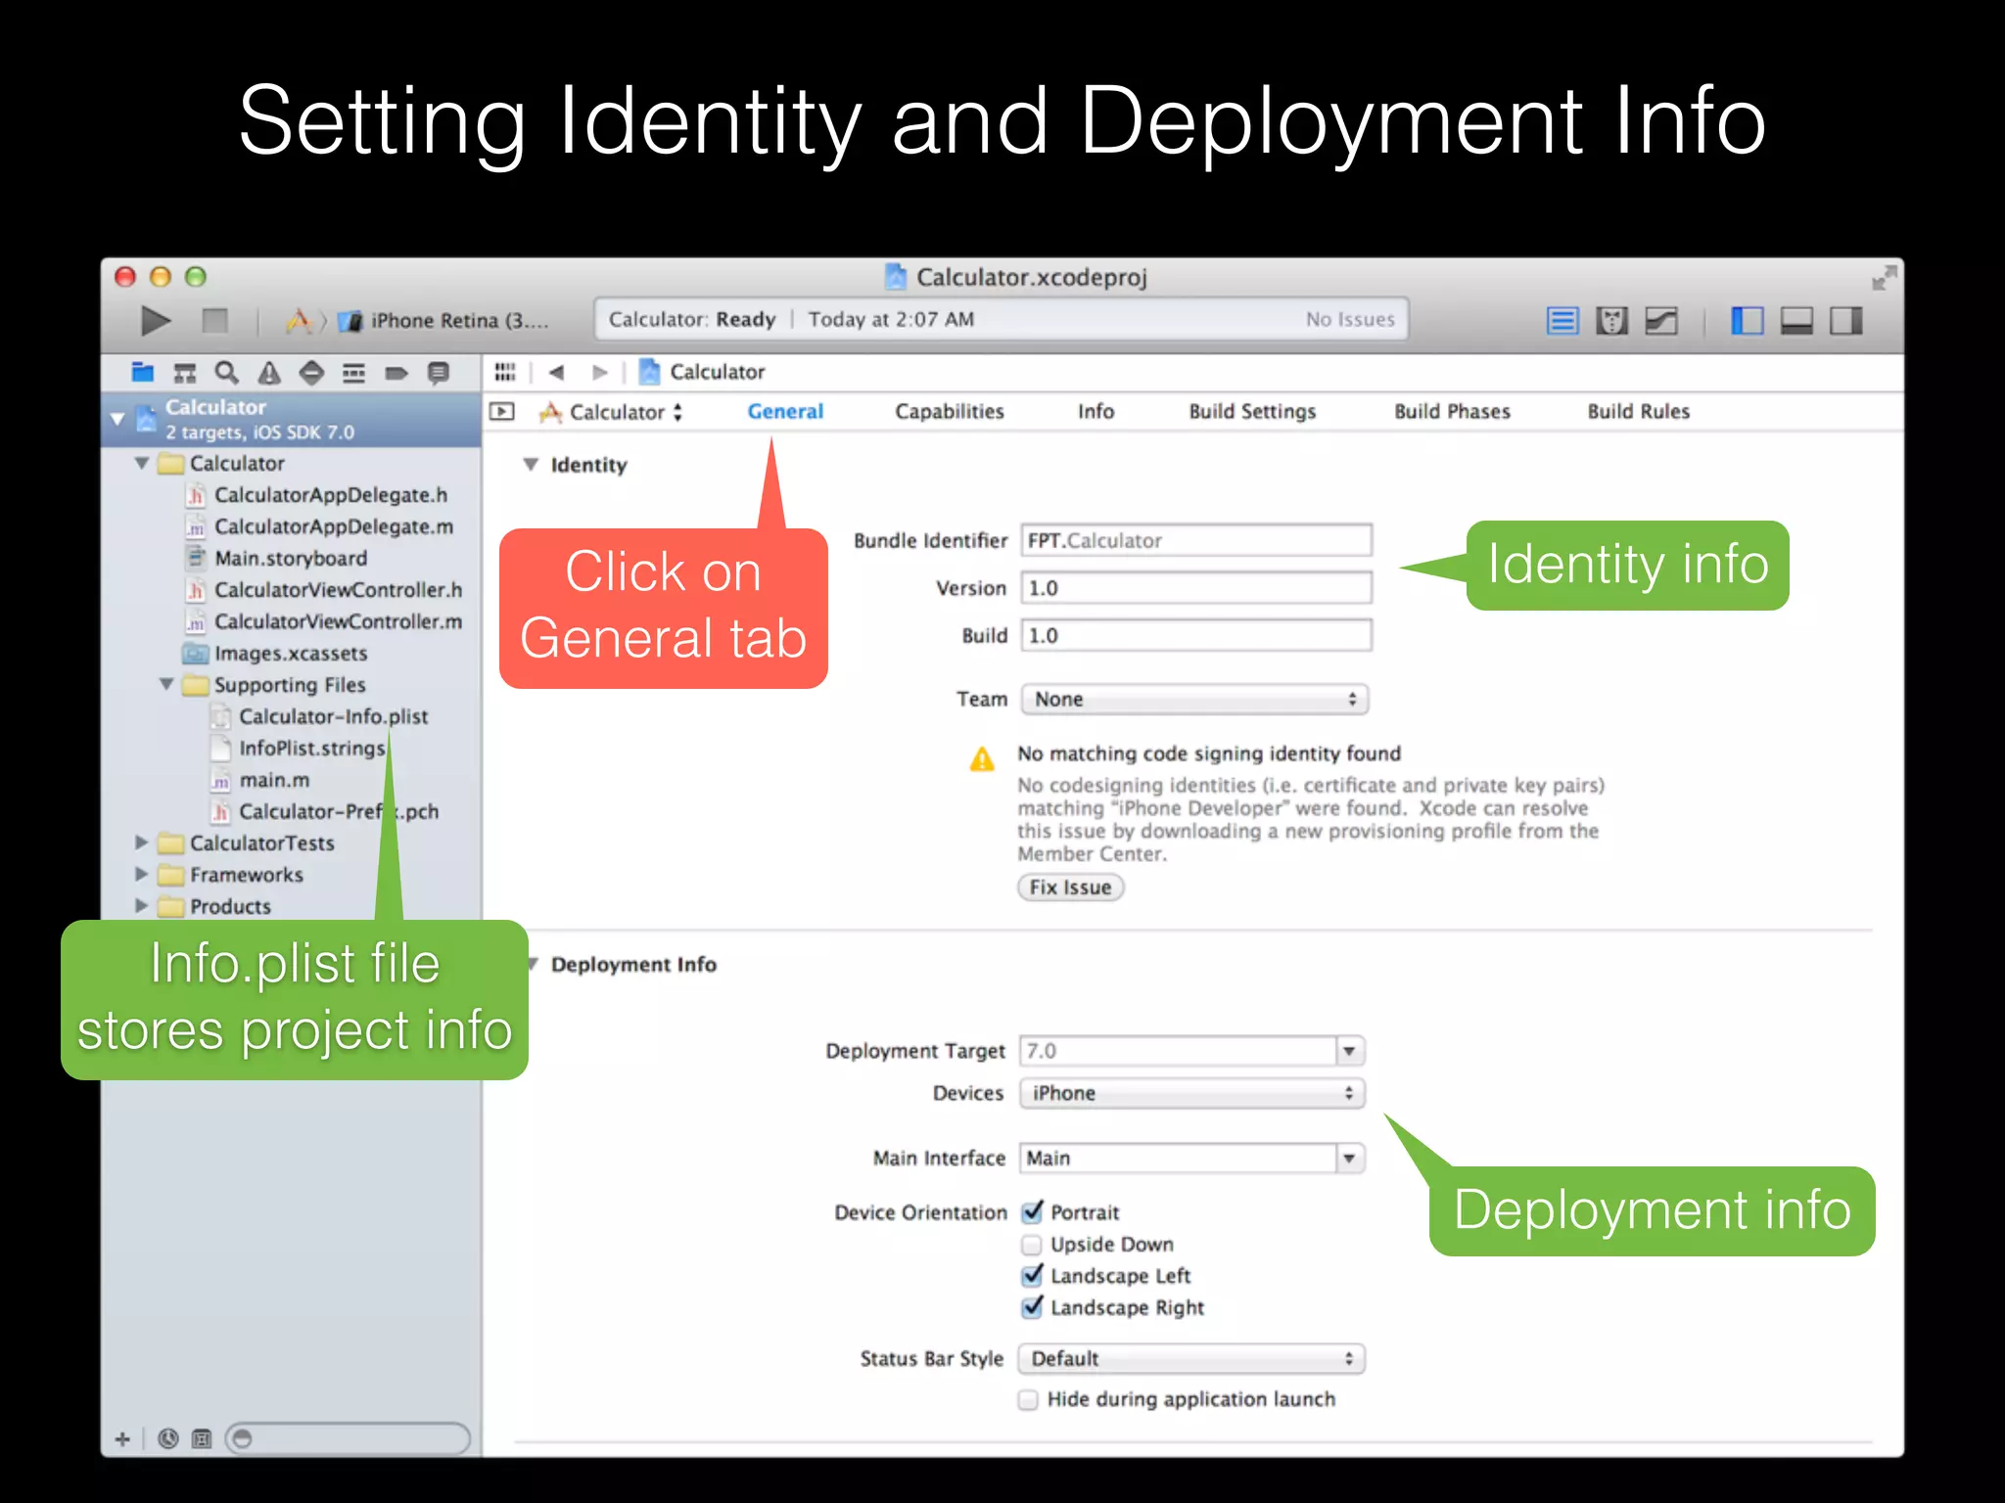Open the Team dropdown

point(1195,700)
